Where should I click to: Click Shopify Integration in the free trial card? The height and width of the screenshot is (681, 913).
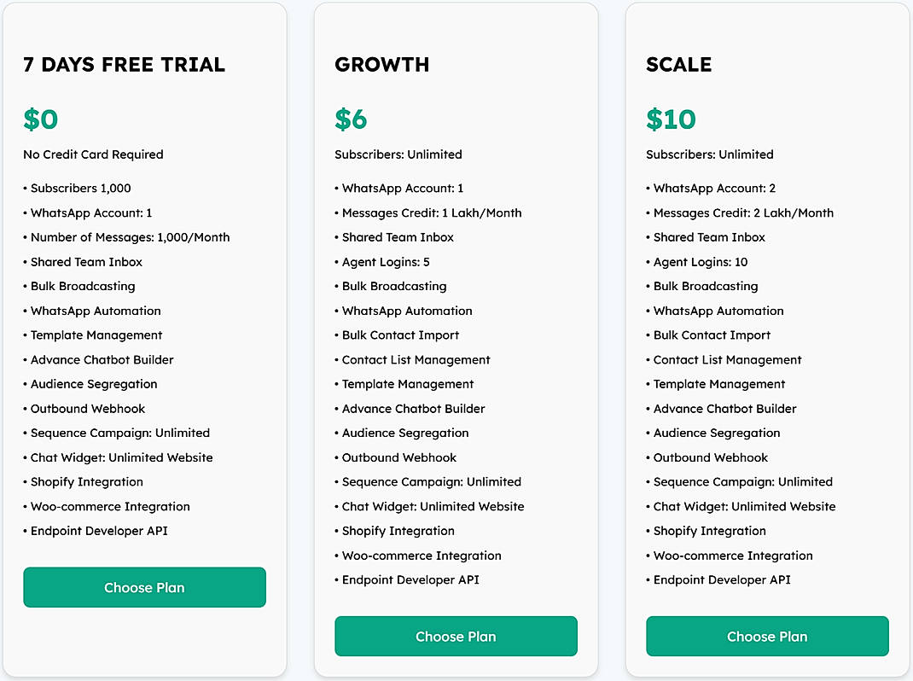click(x=87, y=481)
